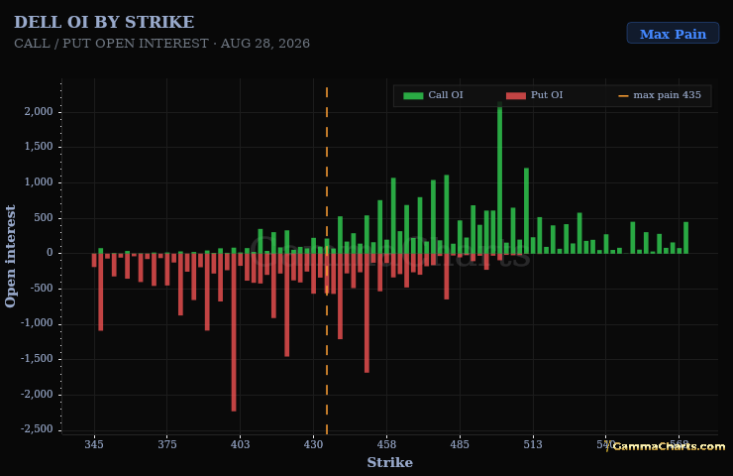The width and height of the screenshot is (733, 476).
Task: Click y-axis label 2,000
Action: pos(39,111)
